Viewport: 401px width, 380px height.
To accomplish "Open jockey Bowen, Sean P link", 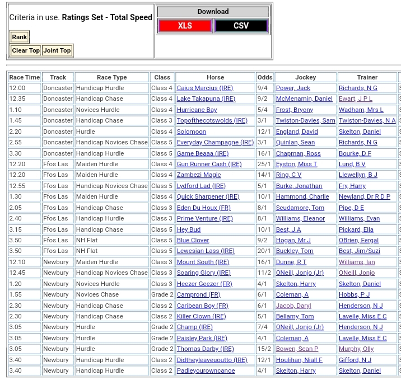I will point(297,349).
